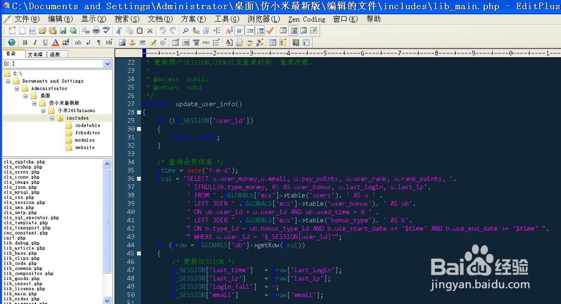Select the fckeditor folder
This screenshot has width=561, height=304.
[88, 133]
